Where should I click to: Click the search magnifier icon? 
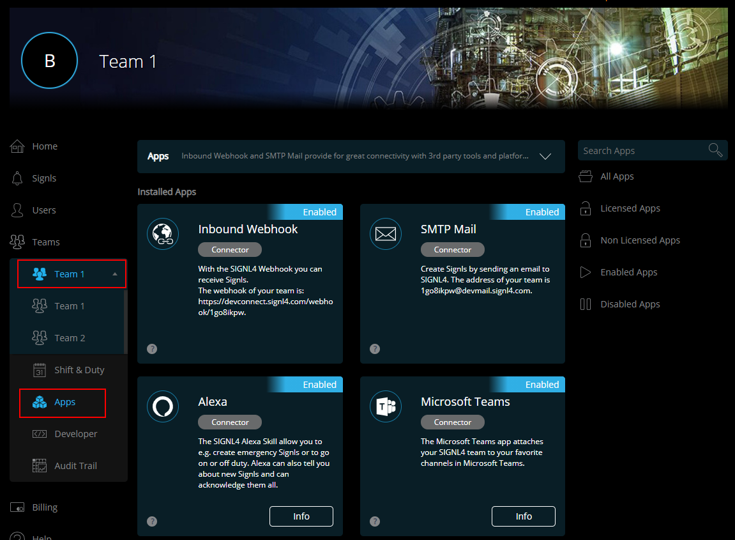[x=715, y=150]
